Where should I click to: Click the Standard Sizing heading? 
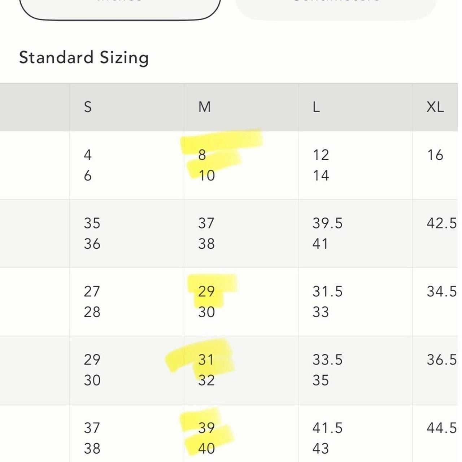(x=84, y=58)
